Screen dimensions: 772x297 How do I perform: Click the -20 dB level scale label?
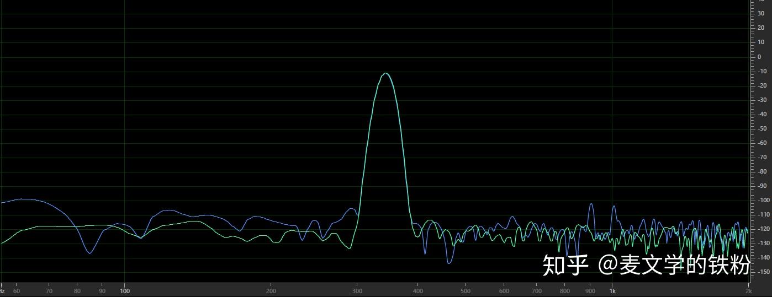click(762, 85)
